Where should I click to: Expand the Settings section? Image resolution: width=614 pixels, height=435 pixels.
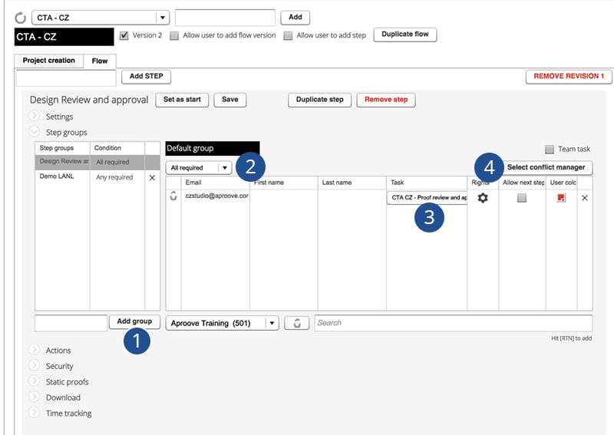[x=35, y=116]
